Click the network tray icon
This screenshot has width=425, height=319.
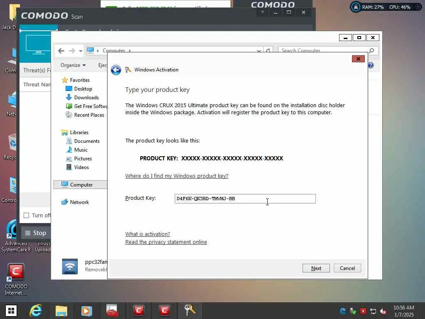(x=373, y=311)
